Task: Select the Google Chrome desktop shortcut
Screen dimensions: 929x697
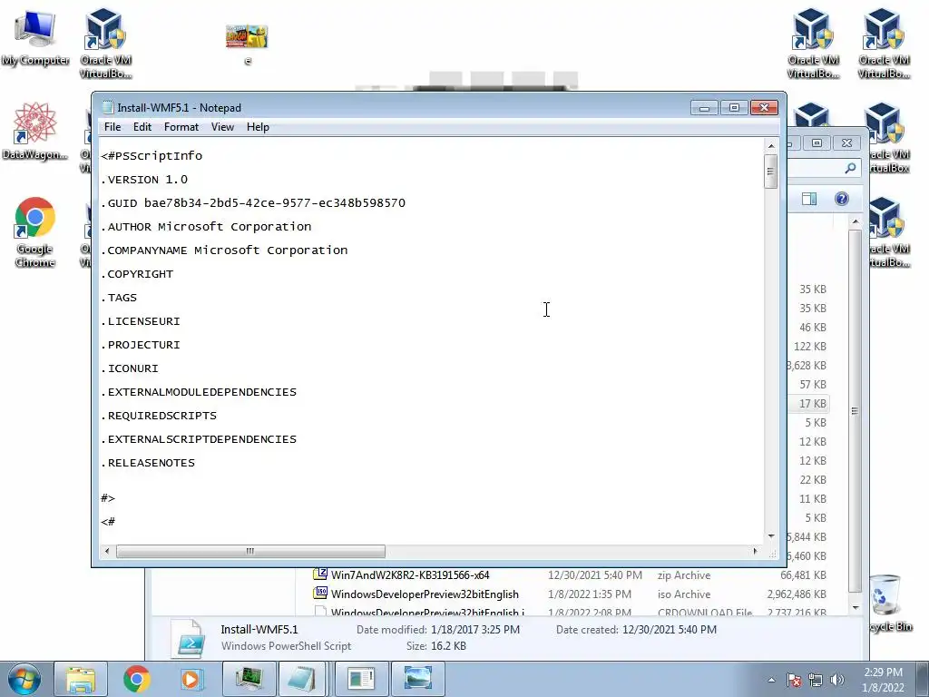Action: point(35,232)
